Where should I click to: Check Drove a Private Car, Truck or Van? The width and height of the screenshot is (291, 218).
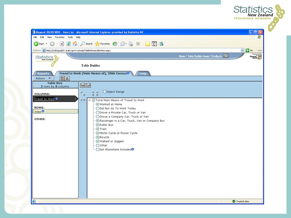click(x=98, y=113)
